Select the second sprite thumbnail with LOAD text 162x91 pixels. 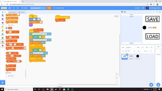(131, 57)
